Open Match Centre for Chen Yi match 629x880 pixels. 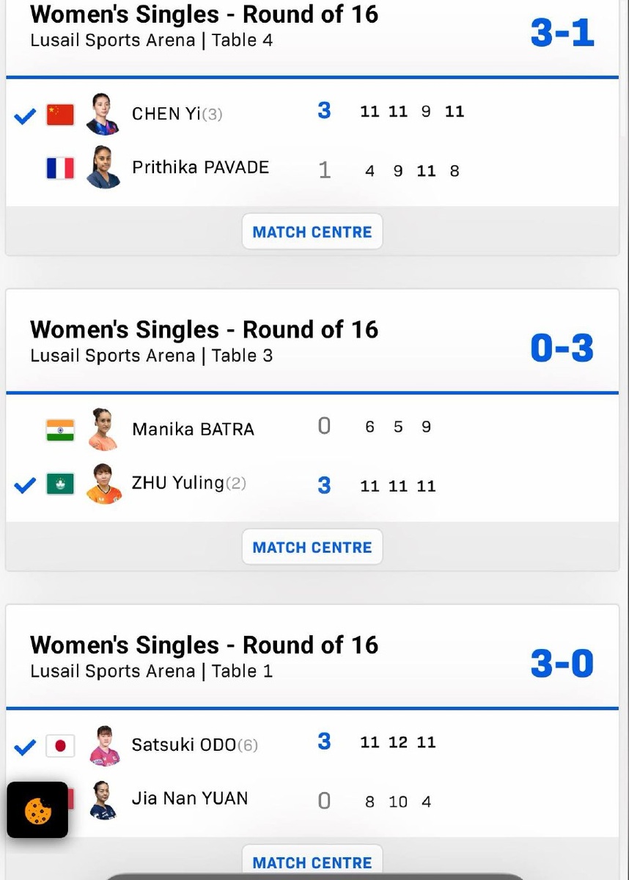pos(312,232)
